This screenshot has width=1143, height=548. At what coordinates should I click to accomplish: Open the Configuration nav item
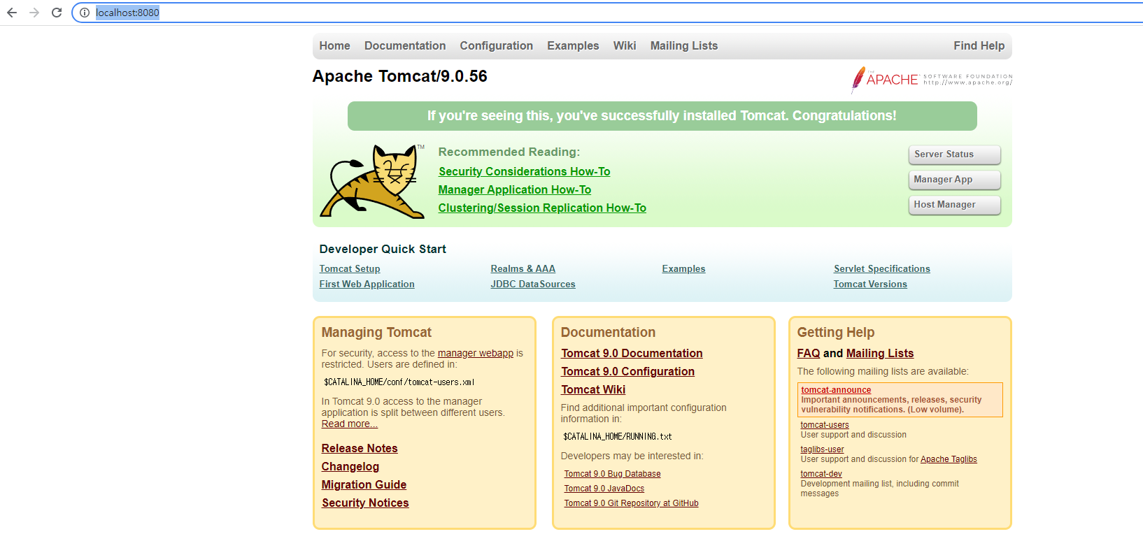point(496,45)
